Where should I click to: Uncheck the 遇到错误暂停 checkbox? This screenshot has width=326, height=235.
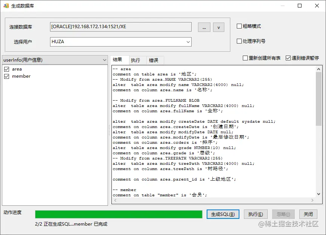click(x=288, y=58)
